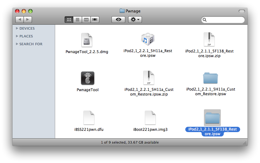Switch to icon view mode
Viewport: 260px width, 163px height.
click(x=69, y=20)
